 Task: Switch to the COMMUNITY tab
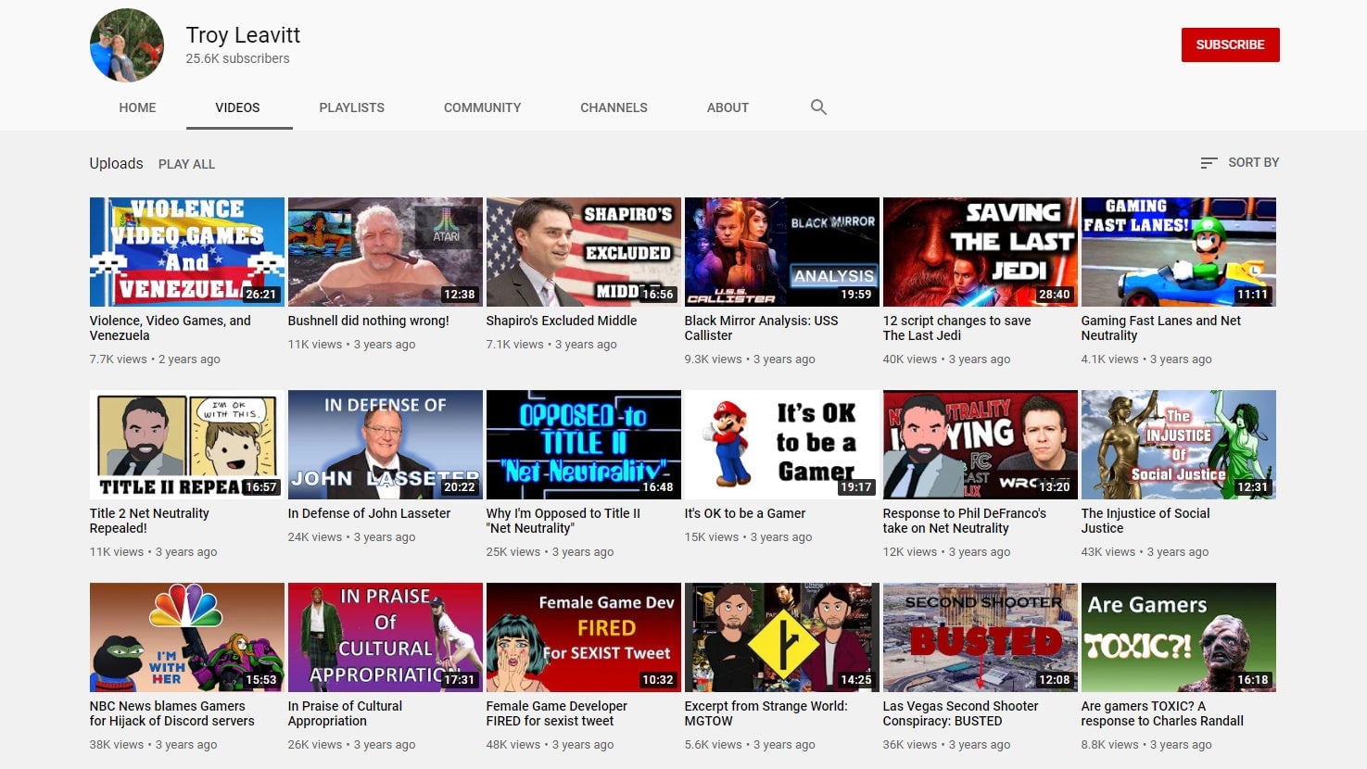pos(482,107)
